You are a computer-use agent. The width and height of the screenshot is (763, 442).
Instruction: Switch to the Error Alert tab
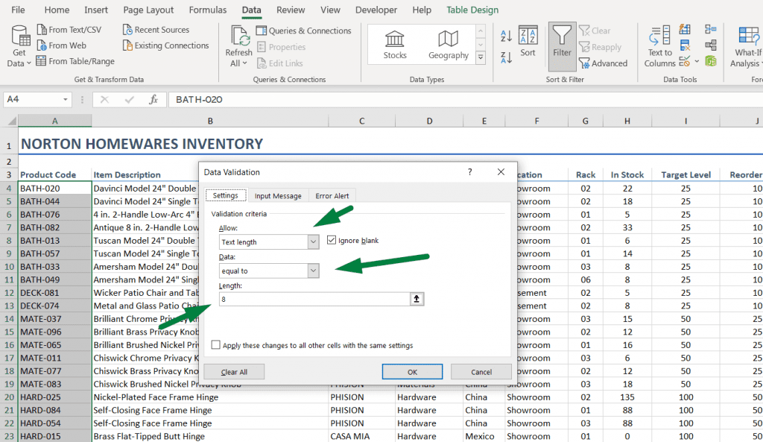click(x=332, y=195)
